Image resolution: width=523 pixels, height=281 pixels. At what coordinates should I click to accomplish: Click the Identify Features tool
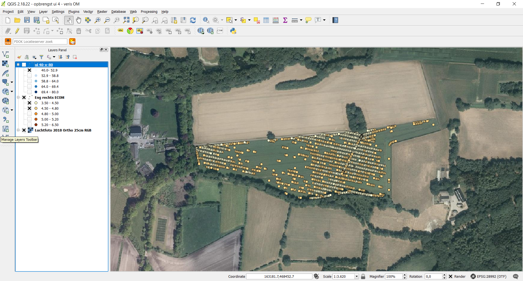(x=206, y=20)
